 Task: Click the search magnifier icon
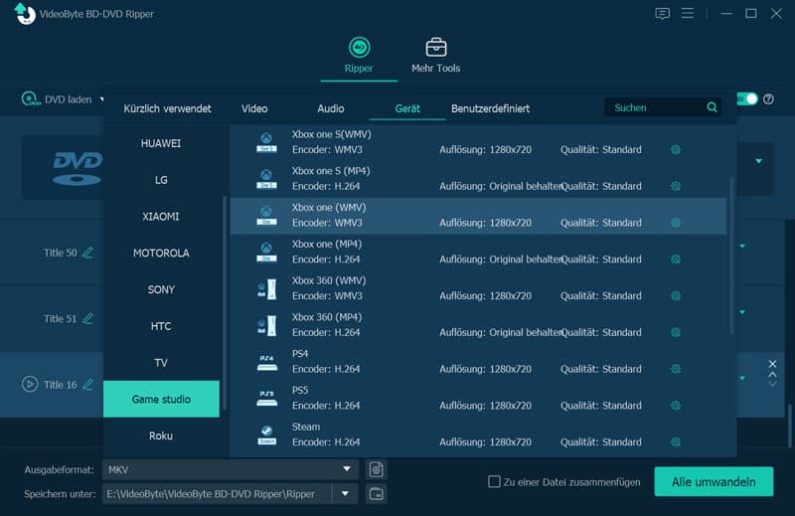pos(712,107)
